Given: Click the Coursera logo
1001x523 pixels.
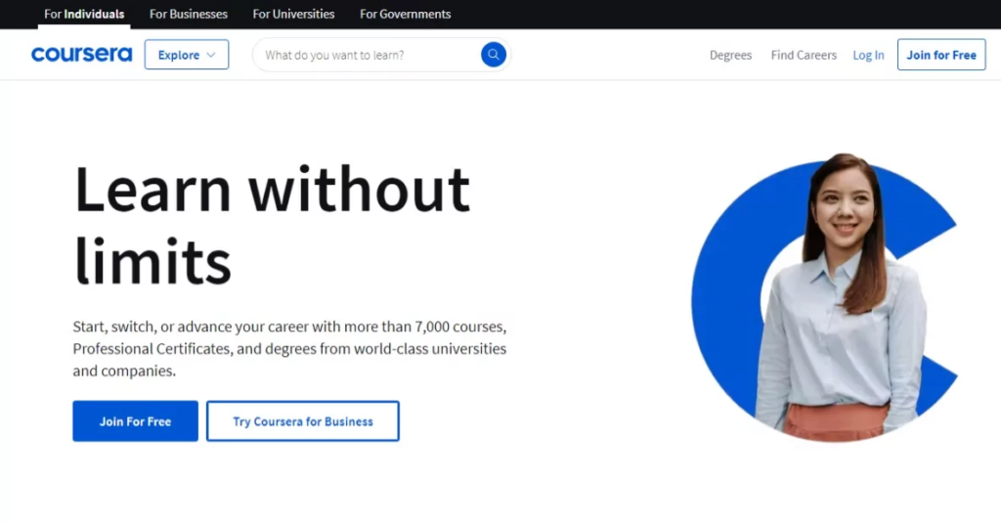Looking at the screenshot, I should click(x=82, y=55).
